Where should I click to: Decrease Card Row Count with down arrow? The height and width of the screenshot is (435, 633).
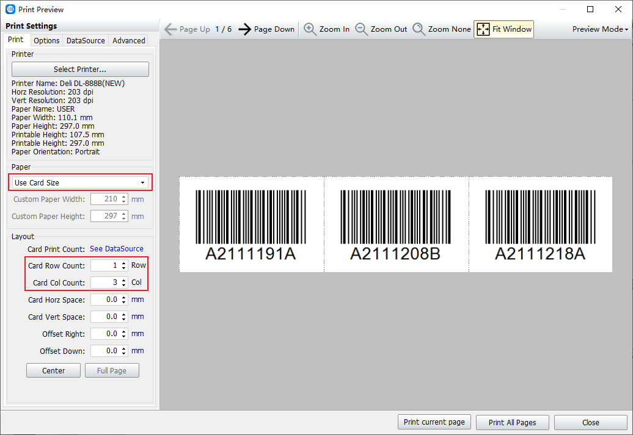point(124,268)
